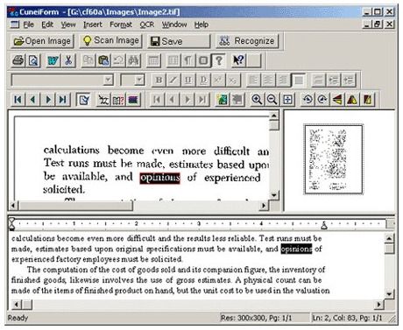403x330 pixels.
Task: Click the fit-to-window zoom icon
Action: [x=287, y=100]
